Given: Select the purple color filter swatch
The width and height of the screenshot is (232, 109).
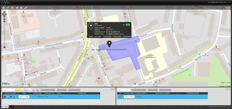Looking at the screenshot, I should tap(26, 90).
